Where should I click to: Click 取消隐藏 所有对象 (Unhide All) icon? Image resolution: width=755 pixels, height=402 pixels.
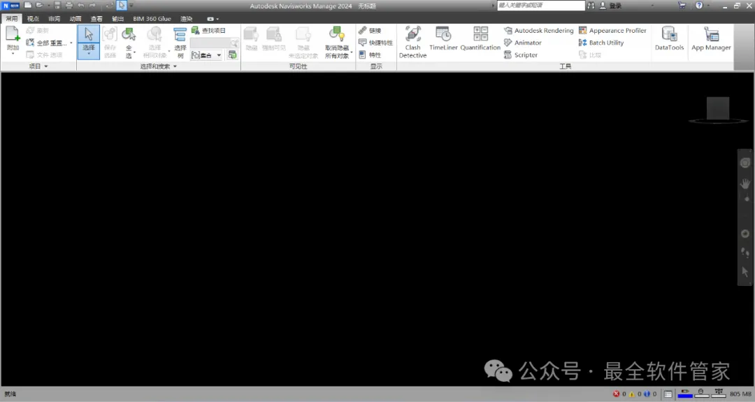pyautogui.click(x=336, y=35)
